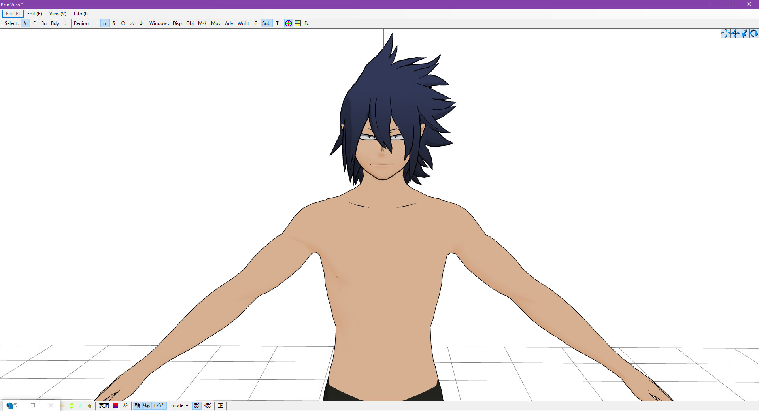Image resolution: width=759 pixels, height=411 pixels.
Task: Click the orbit rotate view icon
Action: click(x=726, y=34)
